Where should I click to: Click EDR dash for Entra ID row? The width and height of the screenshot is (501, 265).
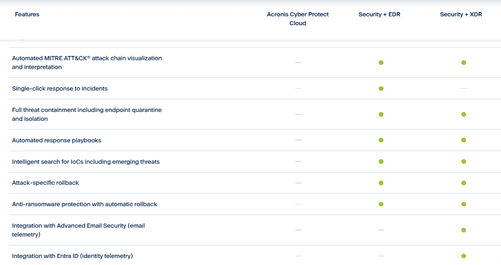click(x=381, y=256)
